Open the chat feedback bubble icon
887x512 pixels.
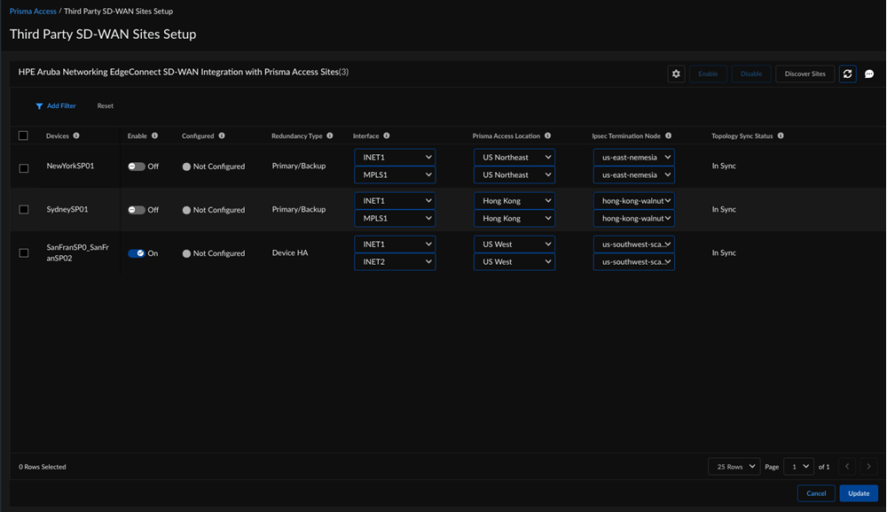coord(869,74)
